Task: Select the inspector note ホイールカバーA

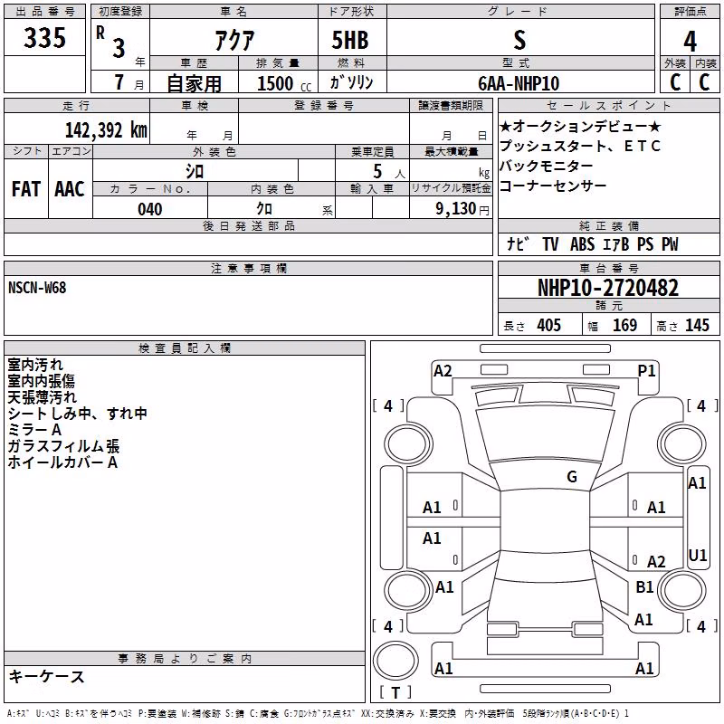Action: [x=62, y=462]
